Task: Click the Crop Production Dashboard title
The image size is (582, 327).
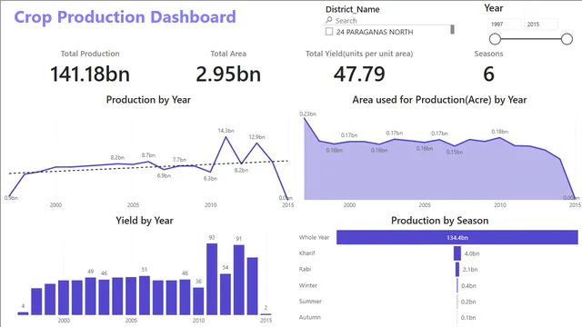Action: pyautogui.click(x=125, y=17)
